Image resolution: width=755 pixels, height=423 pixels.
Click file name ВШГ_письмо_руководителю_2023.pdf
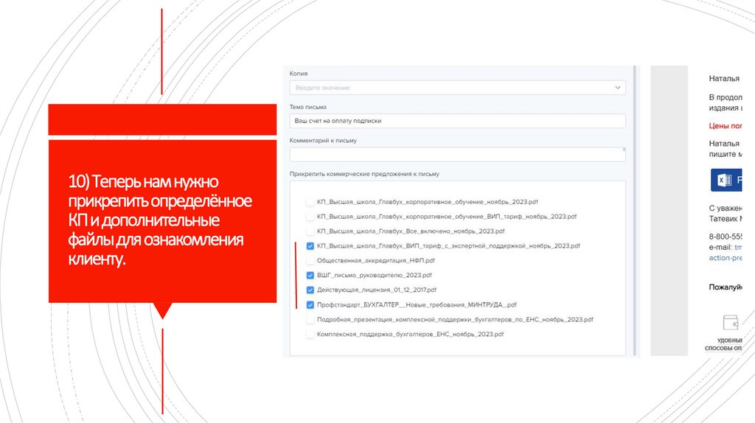coord(374,276)
